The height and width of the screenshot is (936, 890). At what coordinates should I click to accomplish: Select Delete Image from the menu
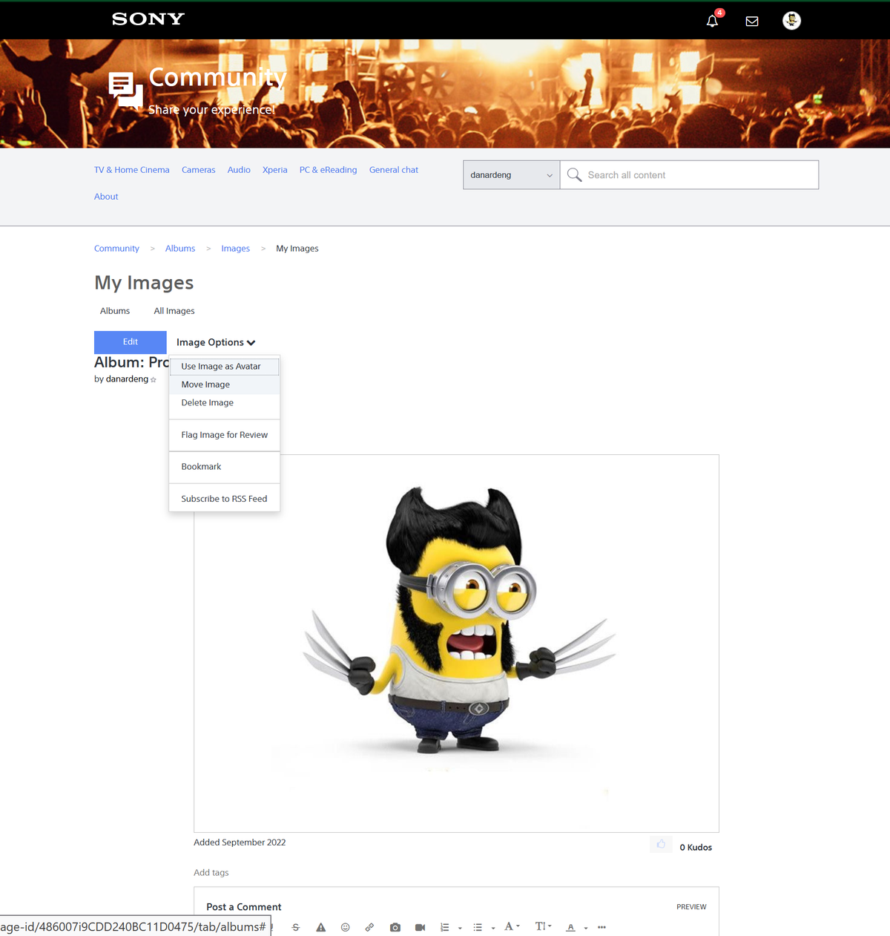pos(207,402)
